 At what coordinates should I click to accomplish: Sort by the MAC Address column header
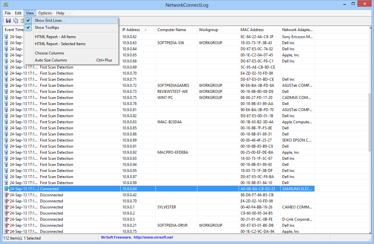click(x=259, y=30)
